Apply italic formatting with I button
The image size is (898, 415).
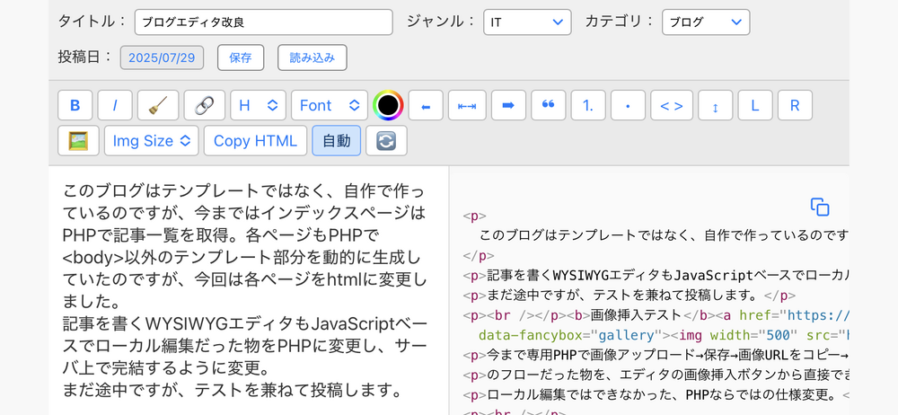coord(115,105)
